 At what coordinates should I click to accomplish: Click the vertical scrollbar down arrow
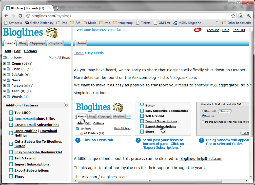coord(251,177)
